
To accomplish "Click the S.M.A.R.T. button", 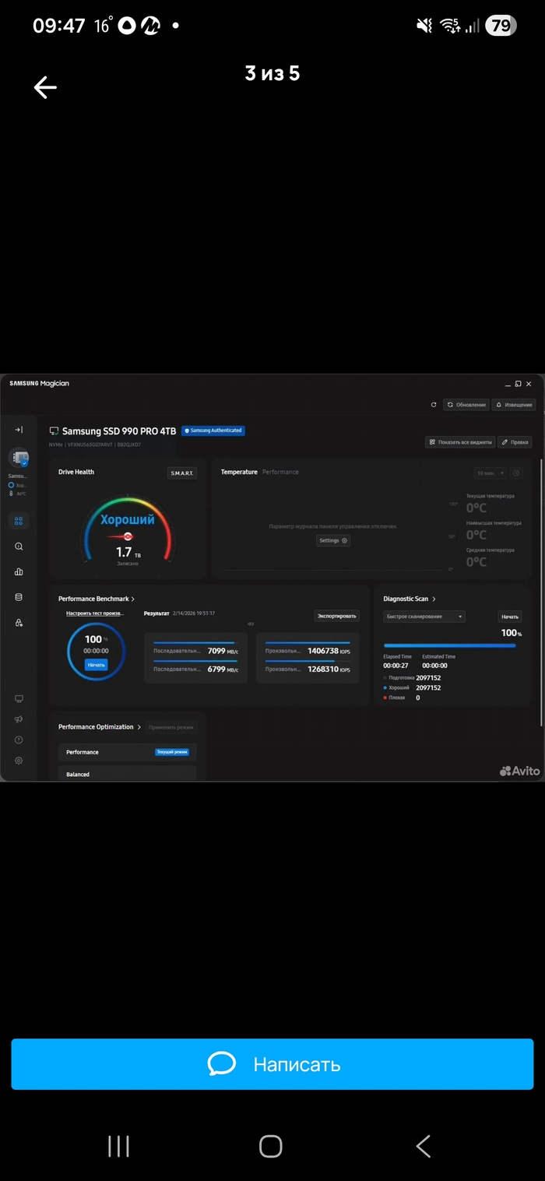I will pos(182,473).
